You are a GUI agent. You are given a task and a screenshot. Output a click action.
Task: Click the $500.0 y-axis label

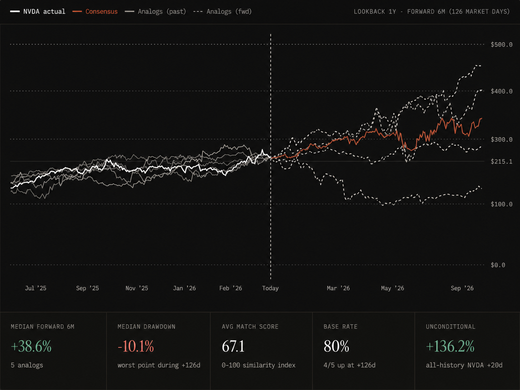501,45
